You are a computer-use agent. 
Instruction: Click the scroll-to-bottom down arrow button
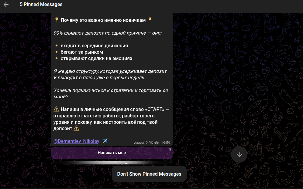[239, 154]
